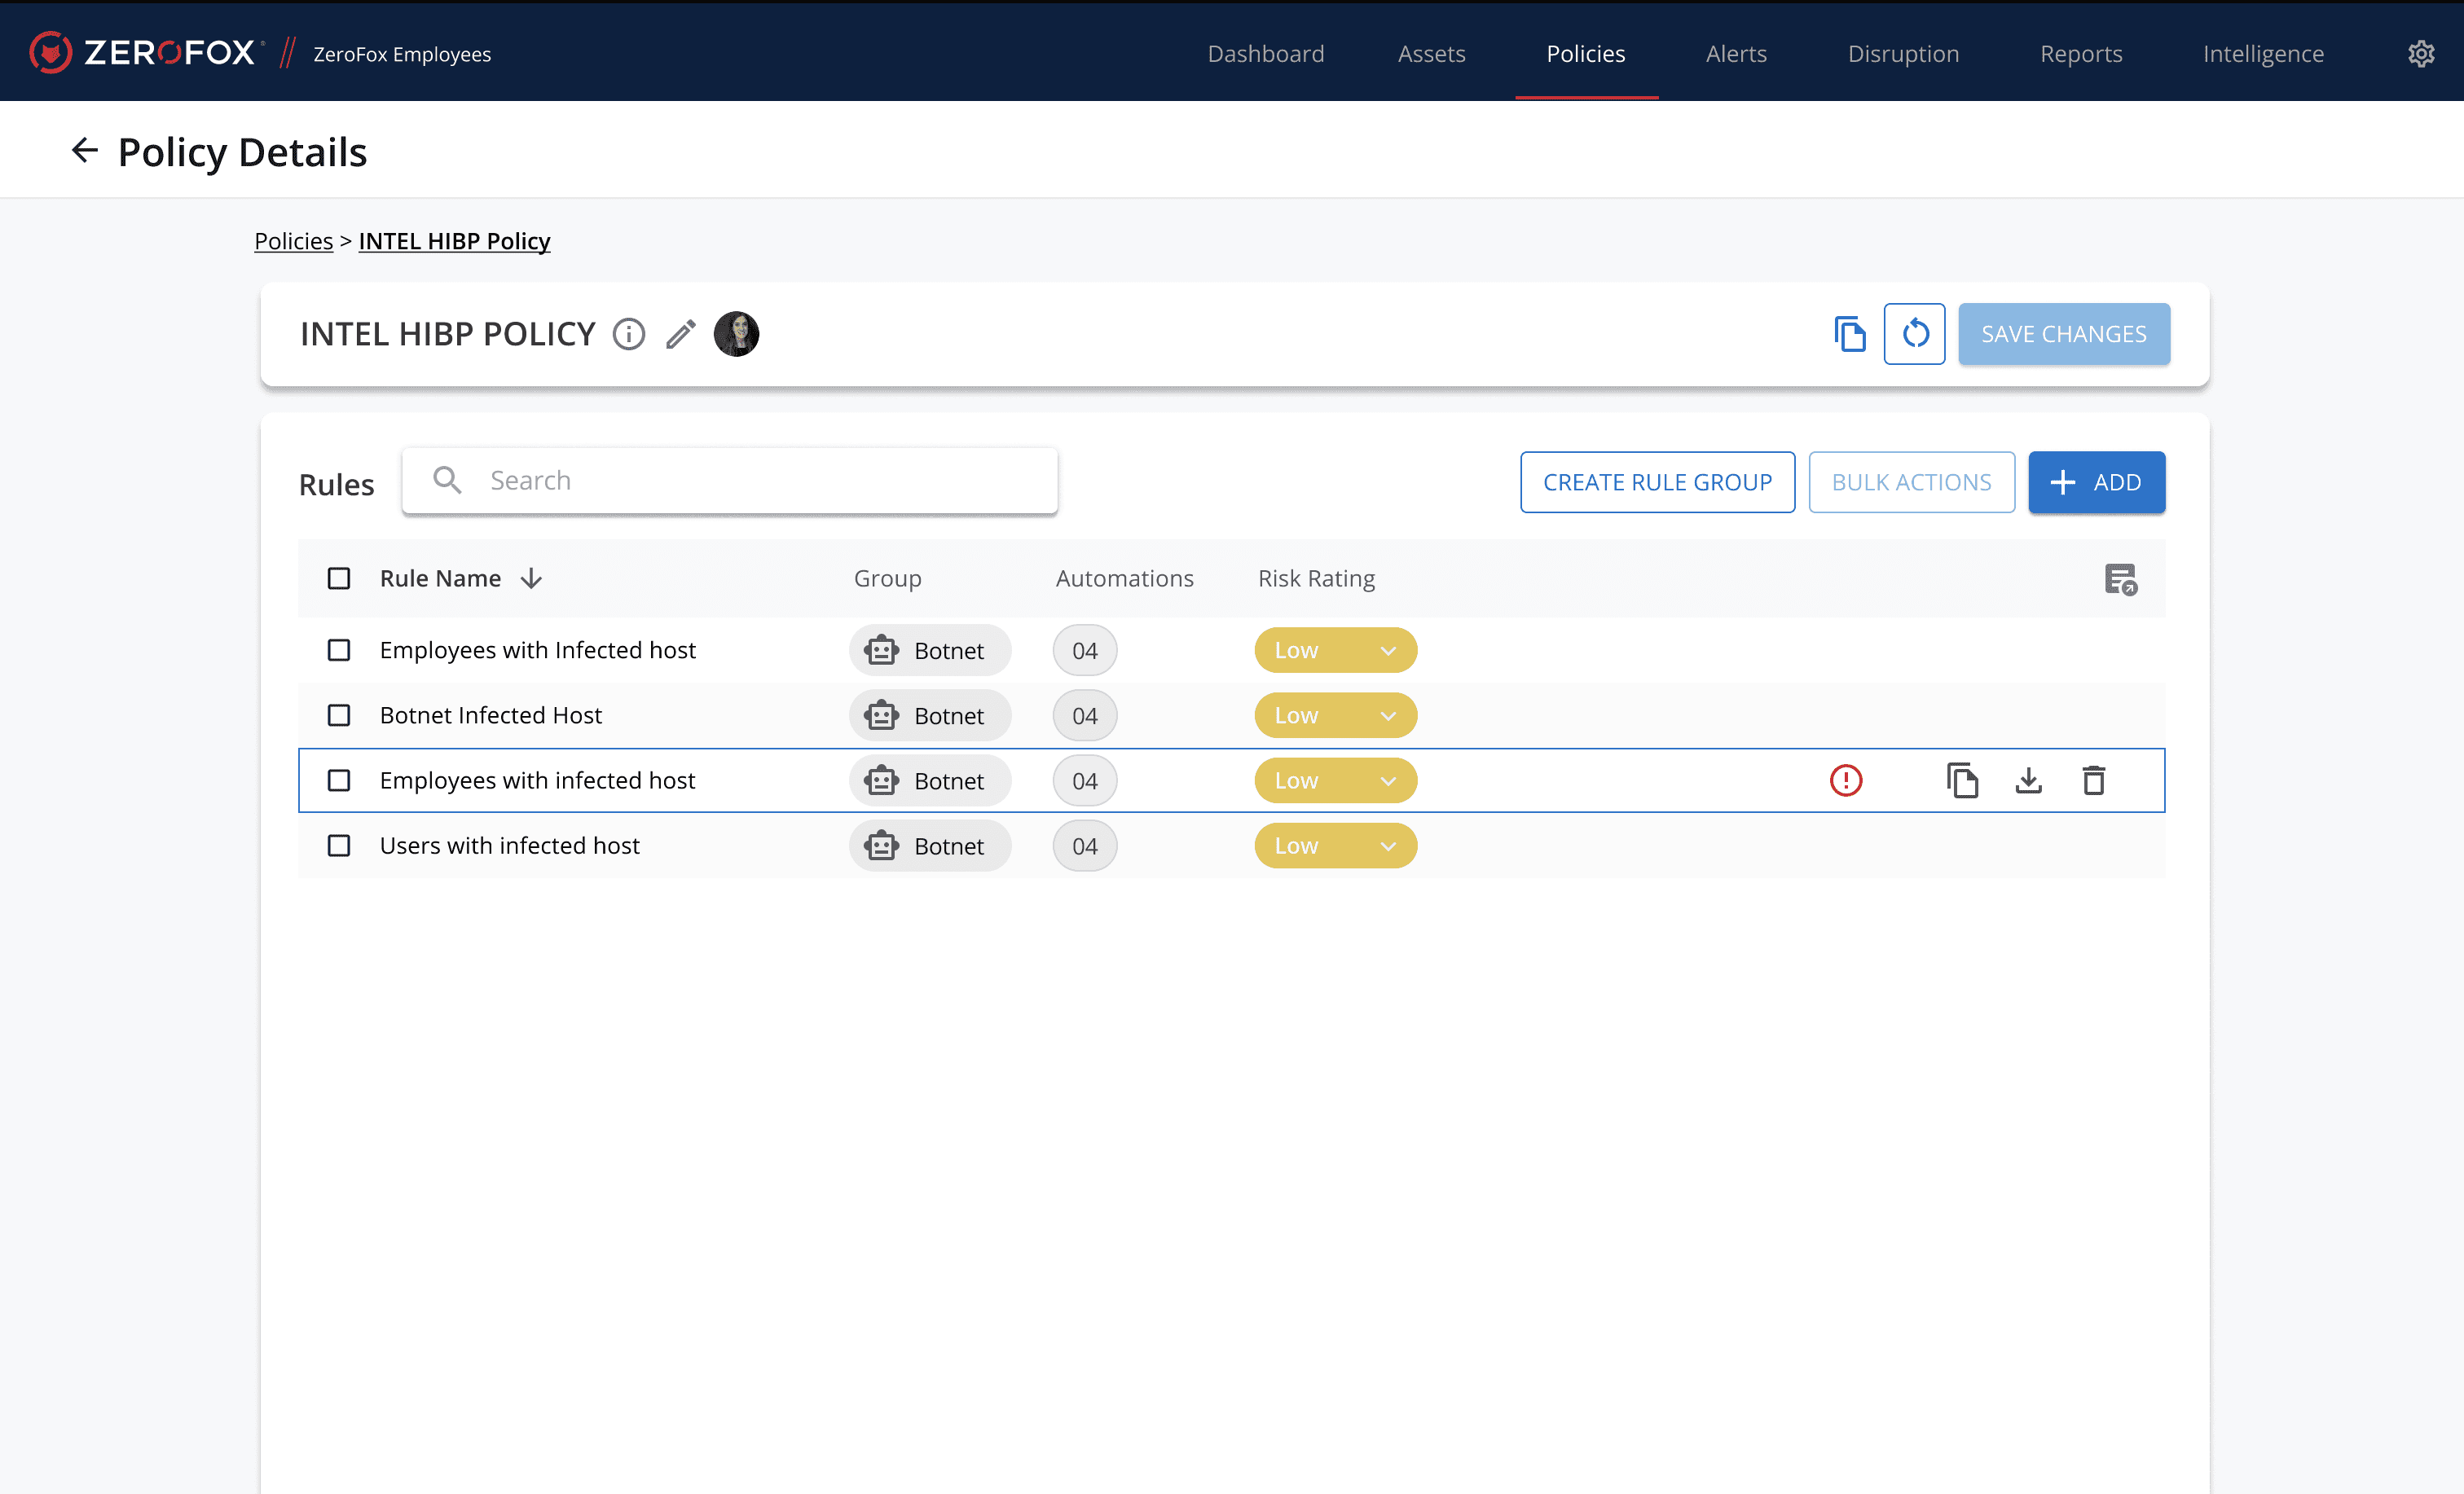
Task: Duplicate the highlighted Employees with infected host rule
Action: pos(1962,780)
